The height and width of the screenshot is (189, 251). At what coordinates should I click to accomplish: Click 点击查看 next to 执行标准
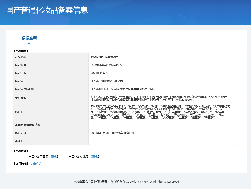(x=36, y=164)
